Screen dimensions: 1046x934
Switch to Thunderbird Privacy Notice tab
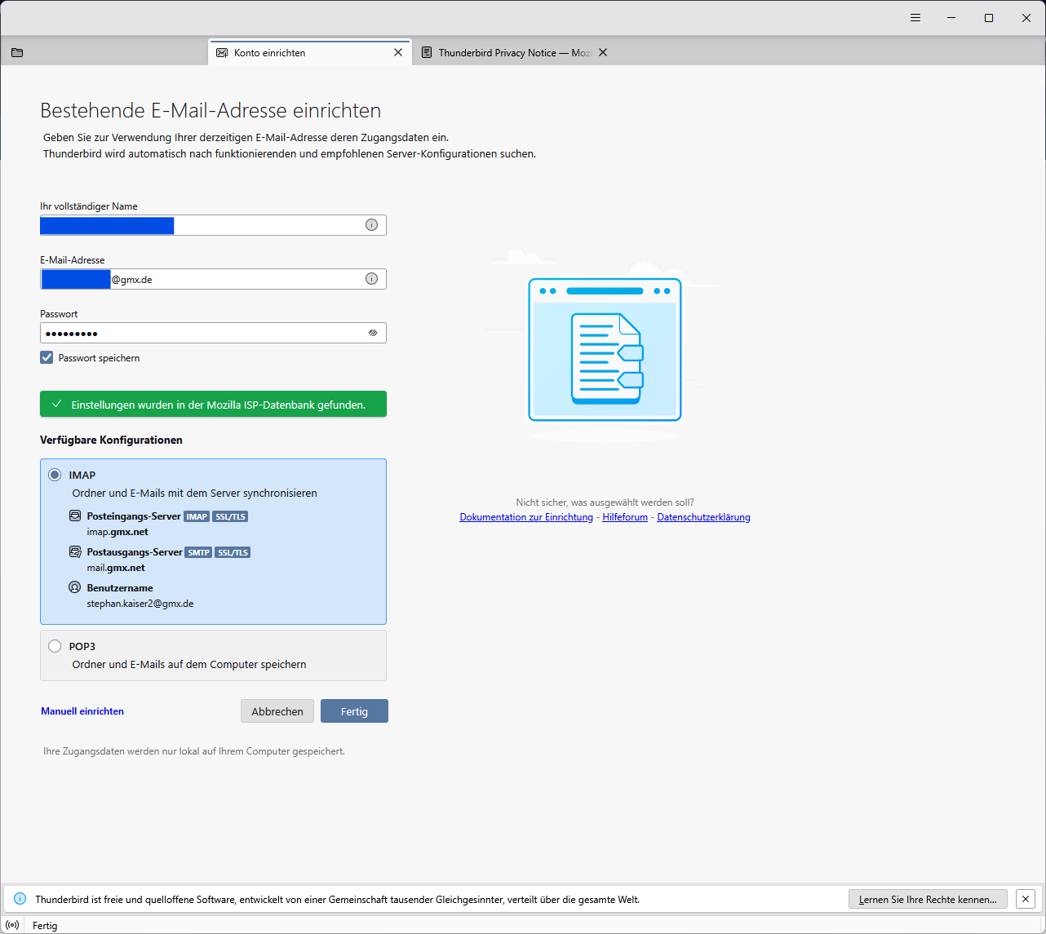[515, 52]
